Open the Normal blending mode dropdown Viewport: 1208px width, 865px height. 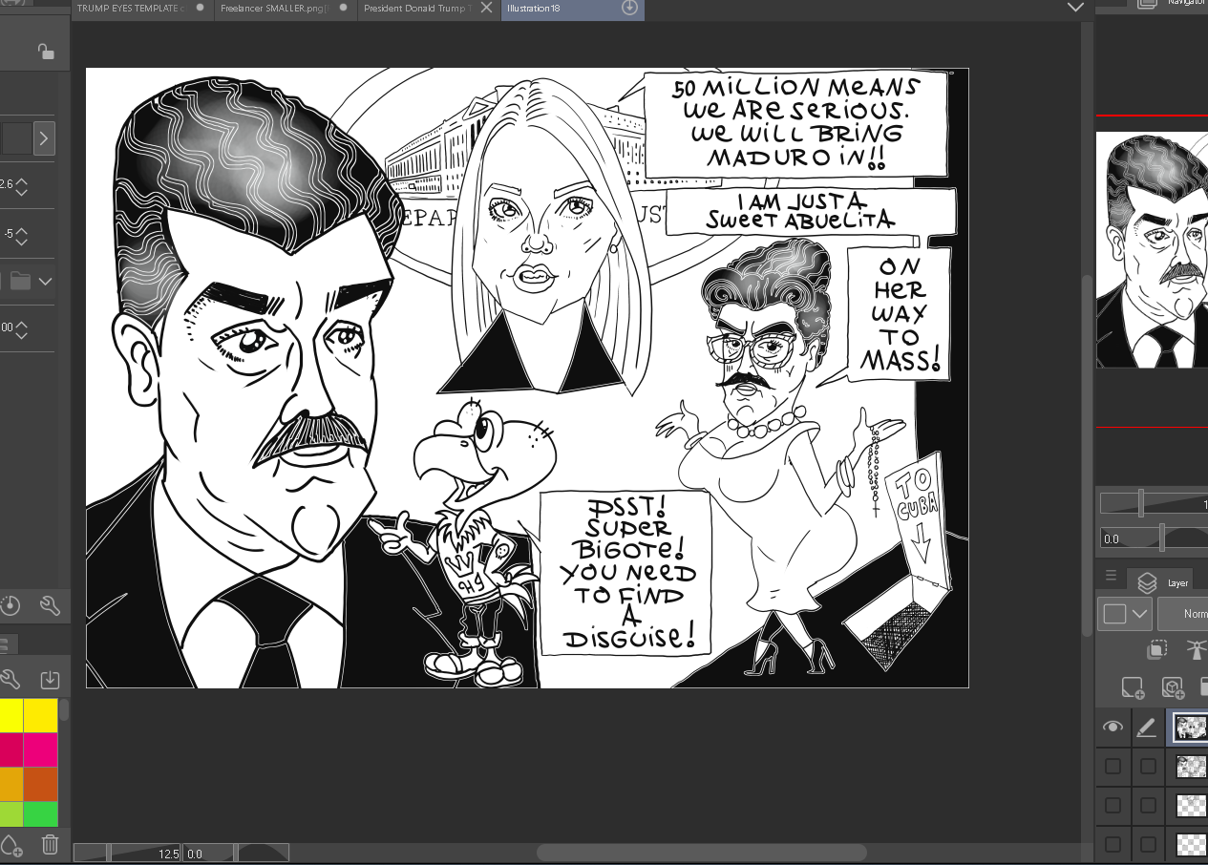pyautogui.click(x=1183, y=614)
